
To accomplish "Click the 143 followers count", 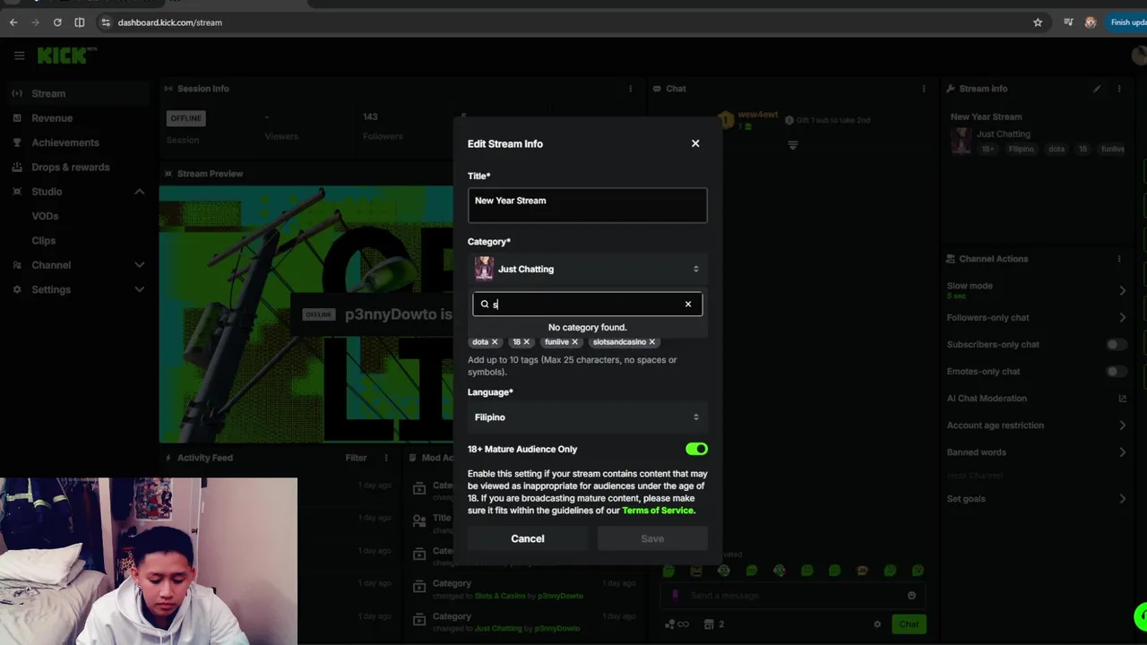I will click(370, 116).
